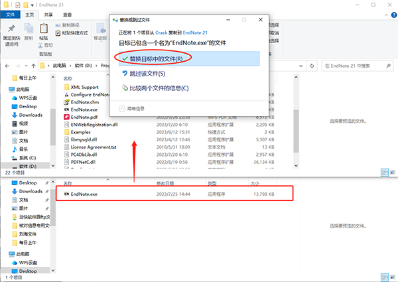This screenshot has width=398, height=282.
Task: Select Downloads in upper navigation pane
Action: tap(27, 115)
